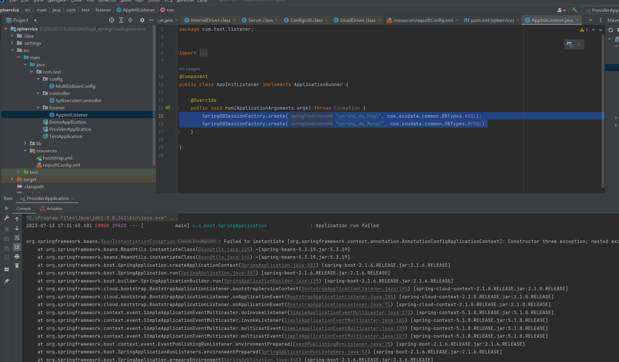This screenshot has width=619, height=362.
Task: Click Create breakpoint next to BeanInstantiationException
Action: coord(196,241)
